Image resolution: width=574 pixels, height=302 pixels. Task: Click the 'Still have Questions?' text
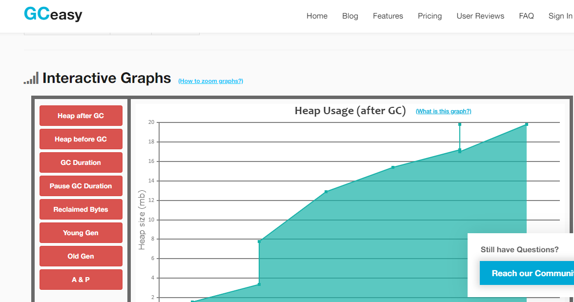[519, 250]
